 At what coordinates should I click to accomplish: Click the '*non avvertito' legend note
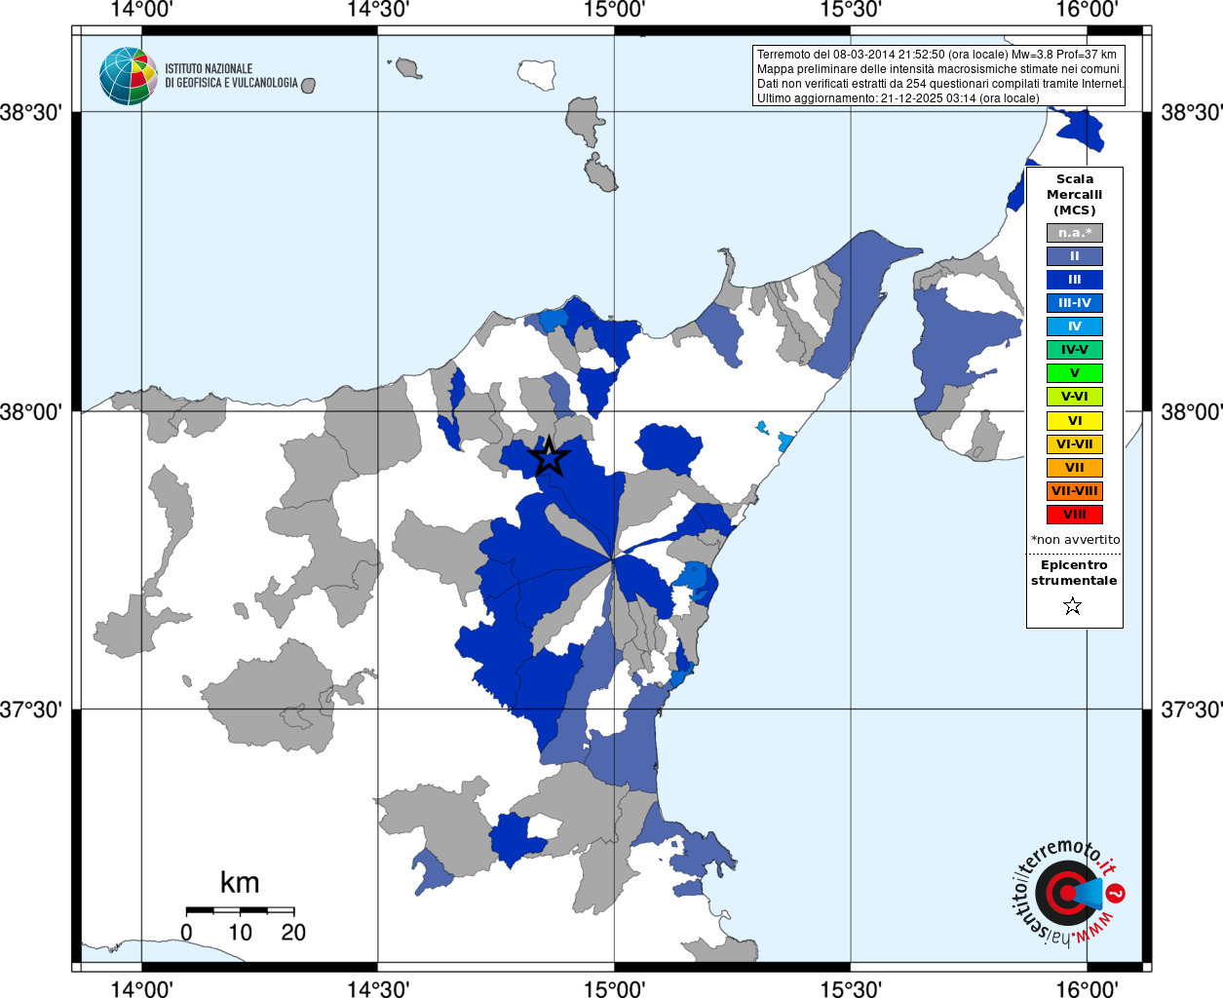(1075, 539)
